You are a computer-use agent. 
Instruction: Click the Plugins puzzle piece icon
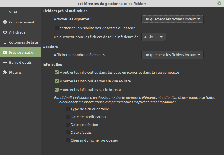tap(5, 73)
